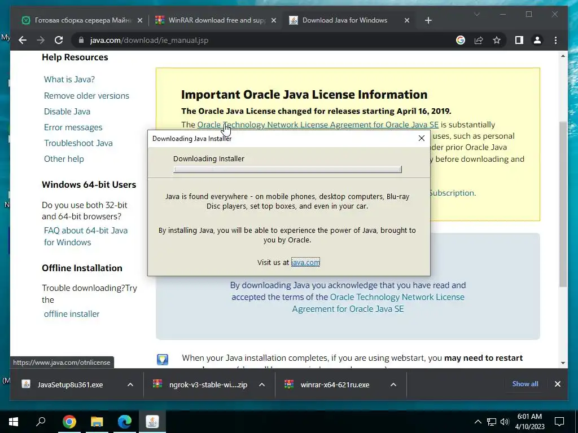Switch to the Russian Minecraft server tab

click(82, 21)
